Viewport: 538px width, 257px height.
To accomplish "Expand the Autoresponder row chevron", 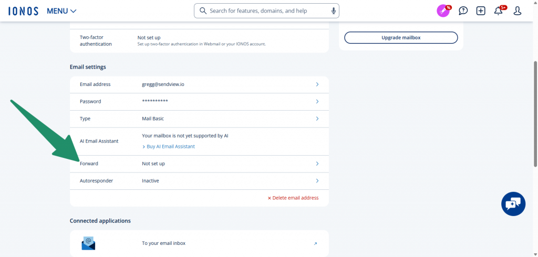I will [x=317, y=180].
